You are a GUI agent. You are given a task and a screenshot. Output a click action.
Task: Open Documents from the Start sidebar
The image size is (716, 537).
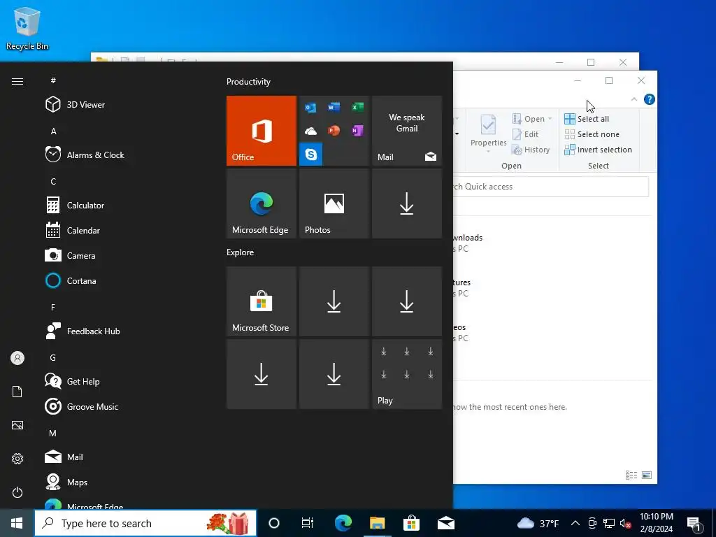click(x=17, y=392)
